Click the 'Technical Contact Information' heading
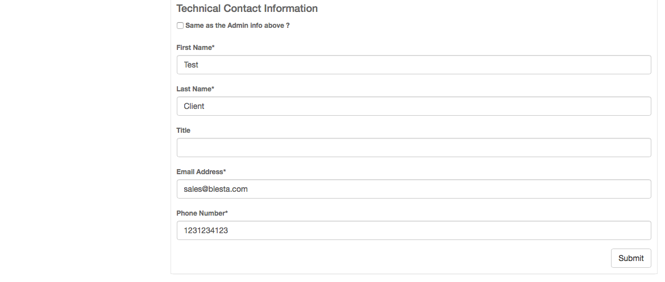The height and width of the screenshot is (282, 665). (247, 9)
